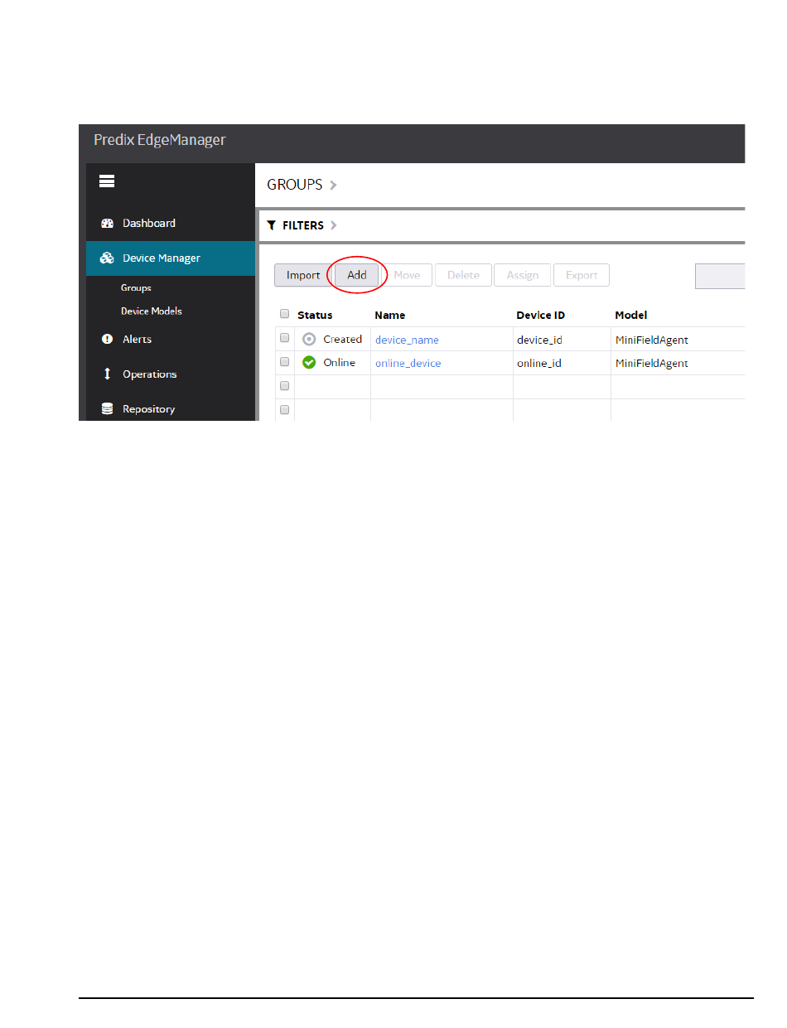Click the Assign button
Screen dimensions: 787x1028
coord(523,275)
